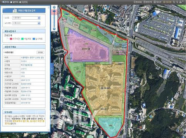Select the first map type radio option in top bar
The image size is (186, 138).
pyautogui.click(x=5, y=2)
